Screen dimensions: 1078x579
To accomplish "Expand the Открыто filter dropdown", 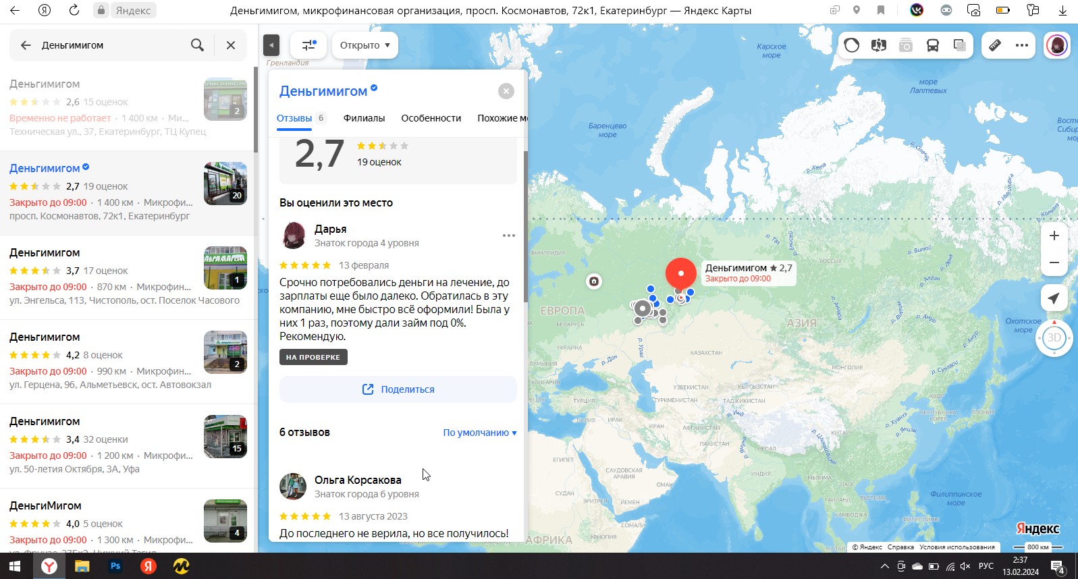I will point(365,45).
